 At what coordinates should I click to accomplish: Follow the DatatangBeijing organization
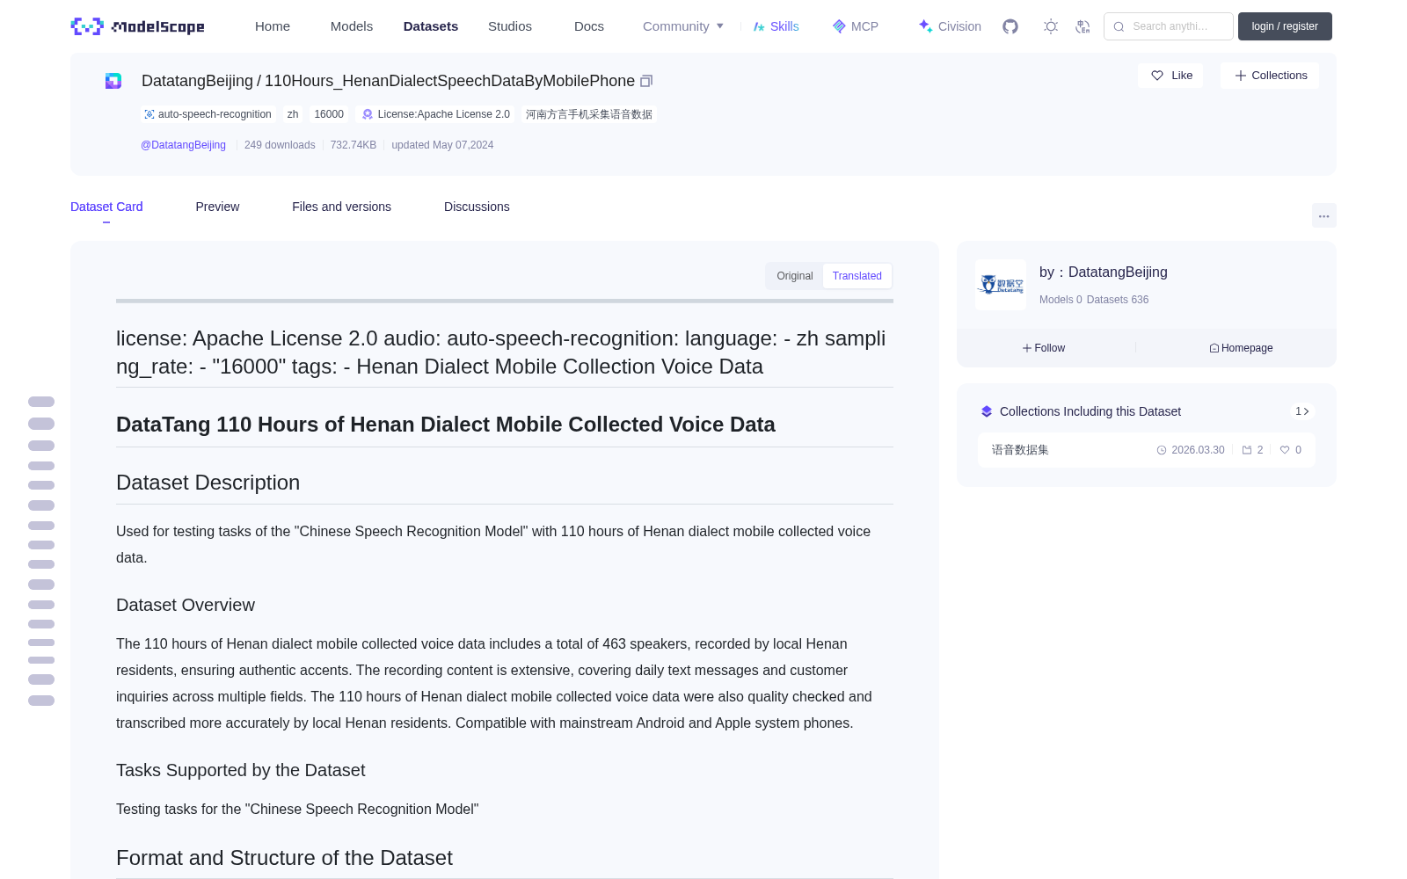(x=1044, y=348)
